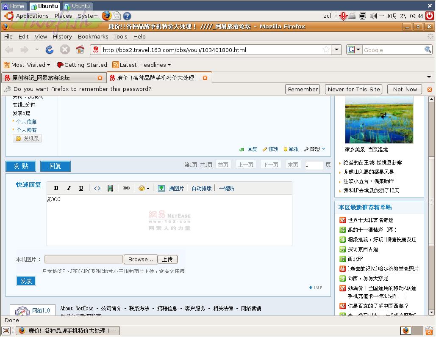This screenshot has height=337, width=436.
Task: Open the 个人信息 link
Action: [x=26, y=122]
